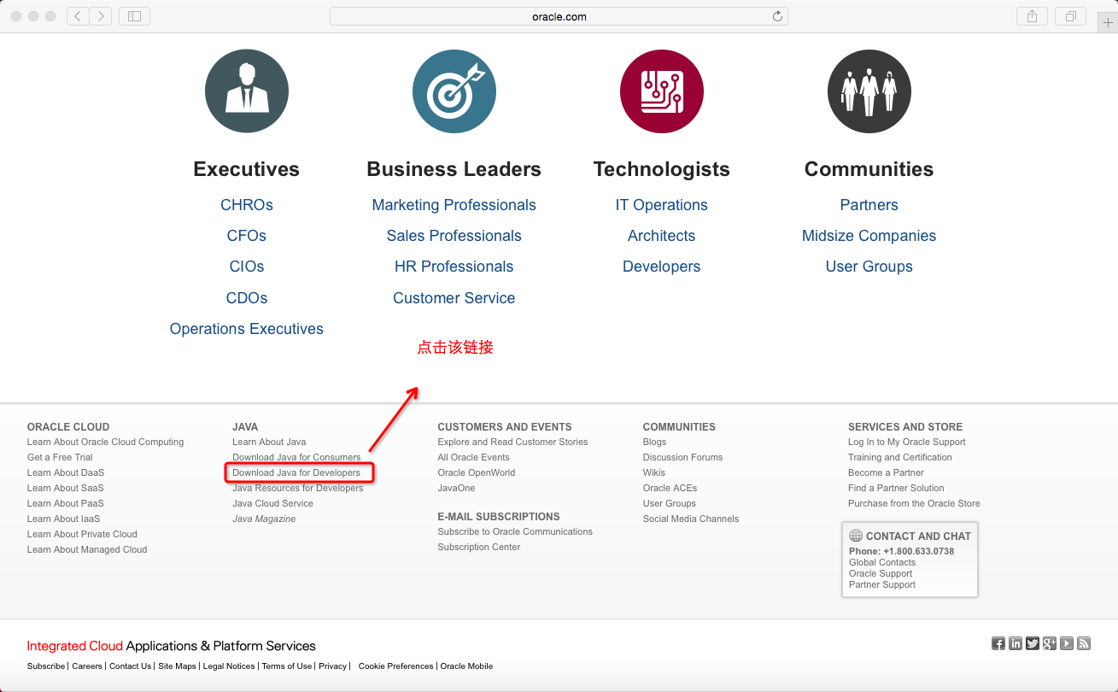This screenshot has height=692, width=1118.
Task: Click the Technologists circuit board icon
Action: pyautogui.click(x=662, y=91)
